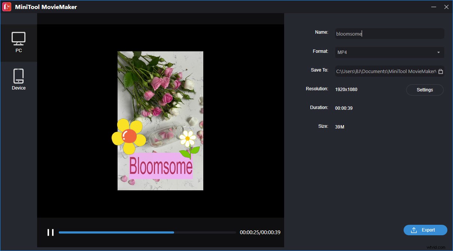453x251 pixels.
Task: Click the Bloomsome title text in preview
Action: (161, 166)
